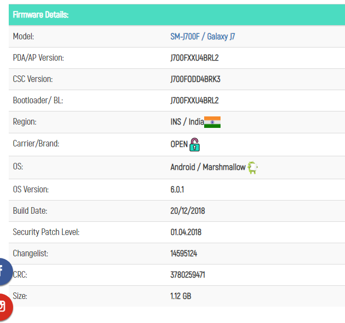Click the Region: label
345x323 pixels.
tap(25, 122)
